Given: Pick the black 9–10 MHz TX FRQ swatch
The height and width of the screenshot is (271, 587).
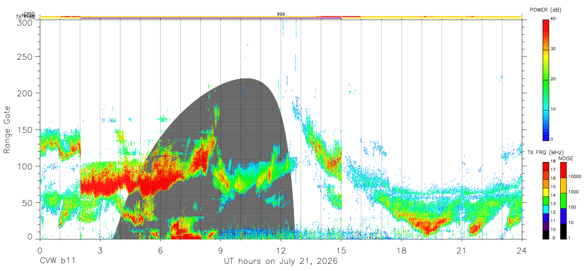Looking at the screenshot, I should click(x=545, y=234).
